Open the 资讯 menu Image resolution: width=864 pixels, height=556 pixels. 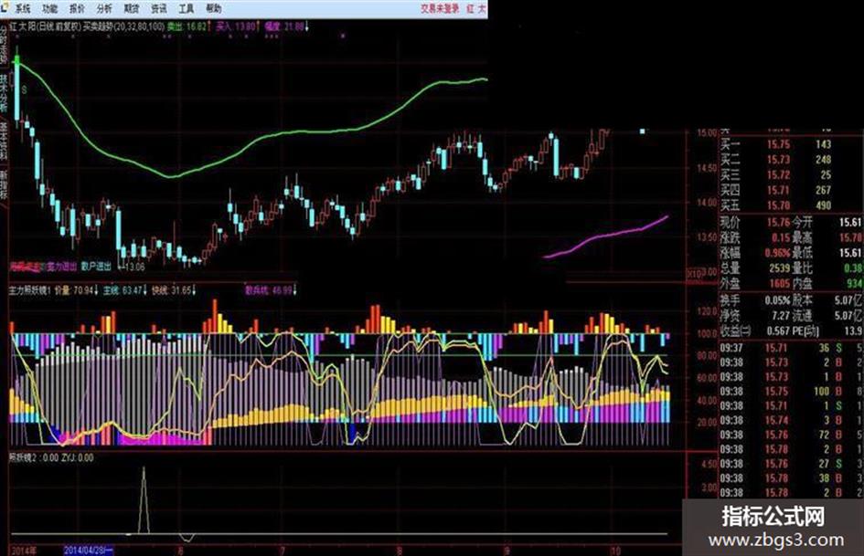(159, 8)
